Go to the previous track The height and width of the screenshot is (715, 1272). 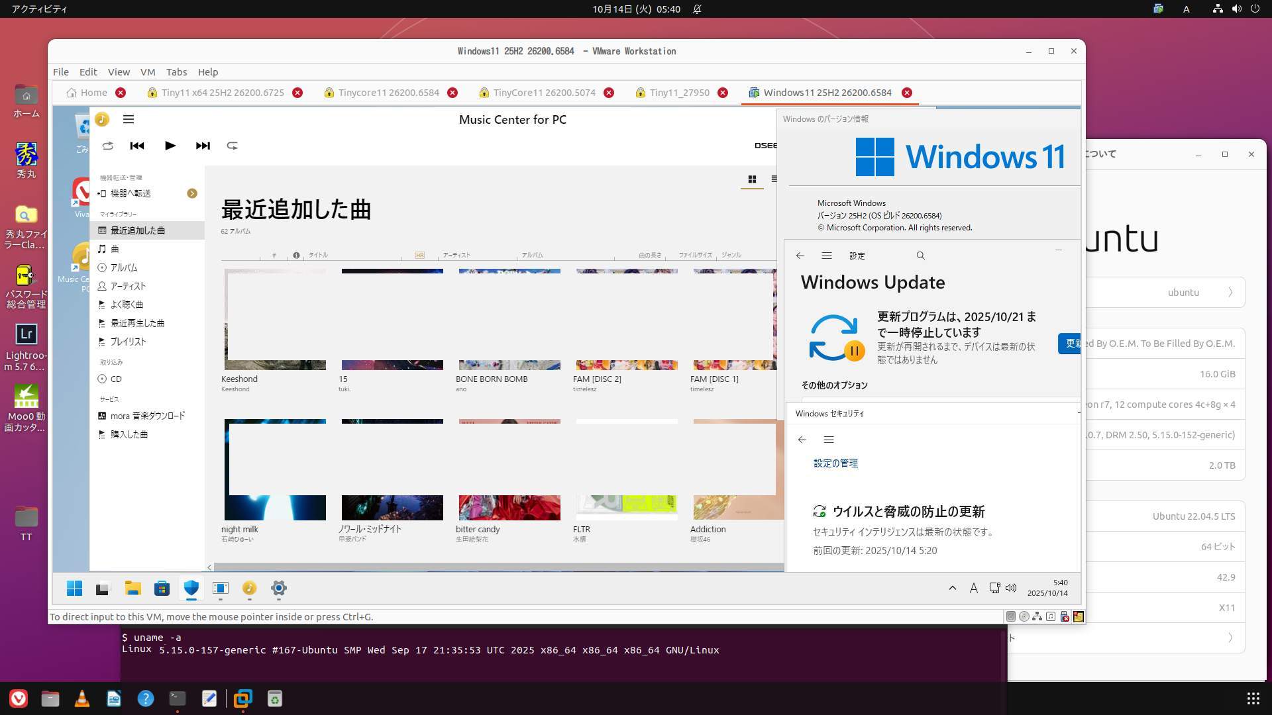click(137, 146)
